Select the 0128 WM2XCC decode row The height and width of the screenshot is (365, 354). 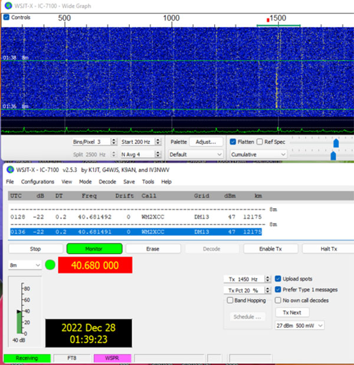tap(136, 217)
